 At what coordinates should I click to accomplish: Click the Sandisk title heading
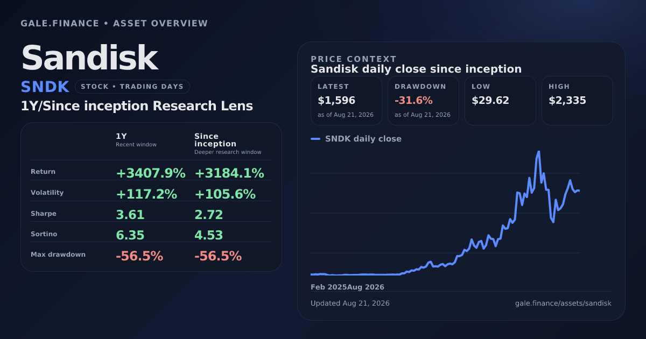click(89, 58)
